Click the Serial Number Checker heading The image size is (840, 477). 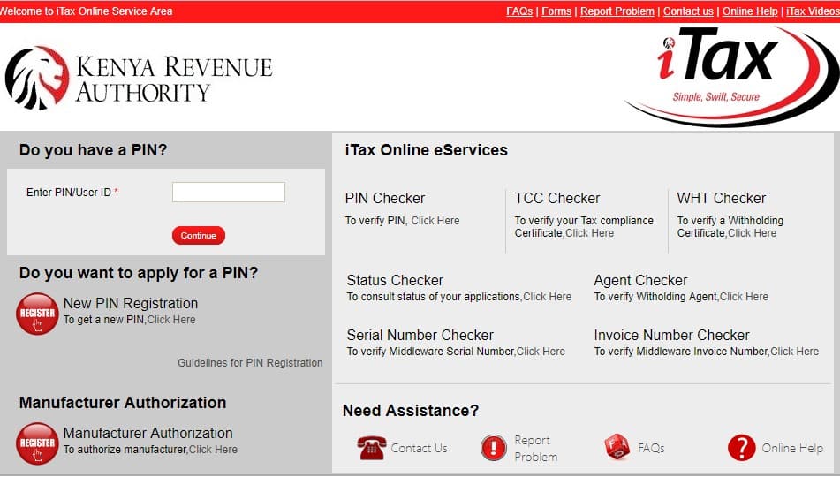(x=420, y=335)
